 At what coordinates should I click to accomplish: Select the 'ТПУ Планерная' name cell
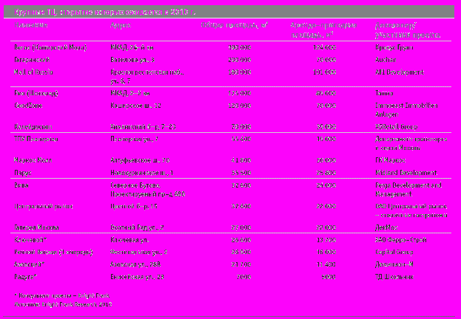36,139
